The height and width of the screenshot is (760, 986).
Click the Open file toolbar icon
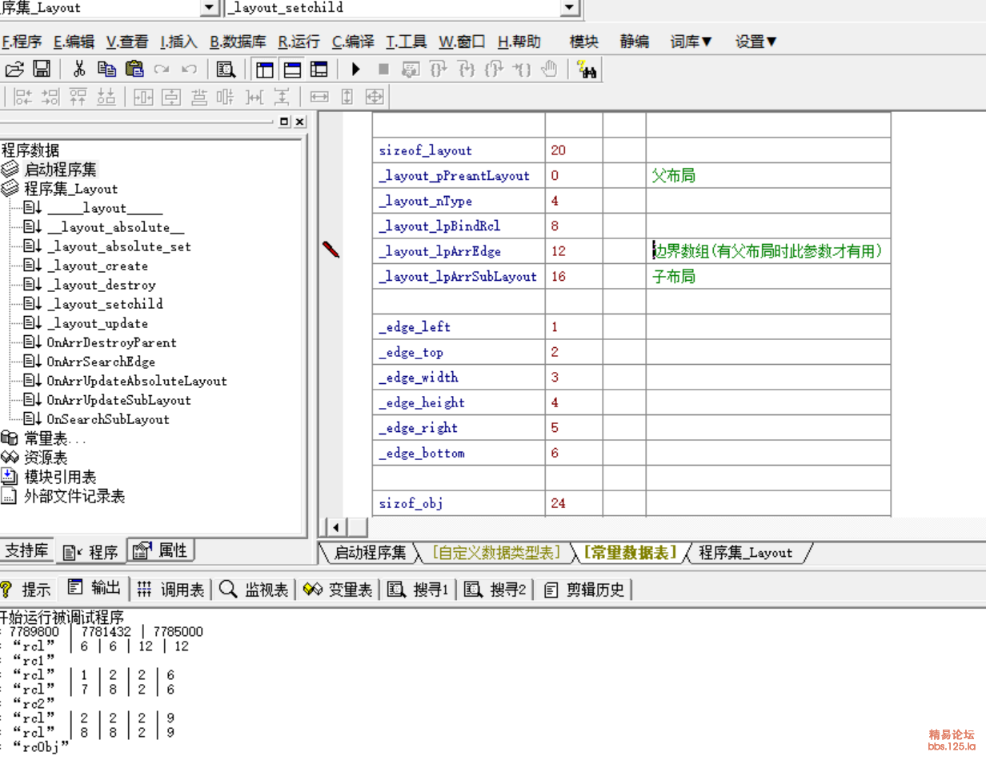(x=14, y=70)
